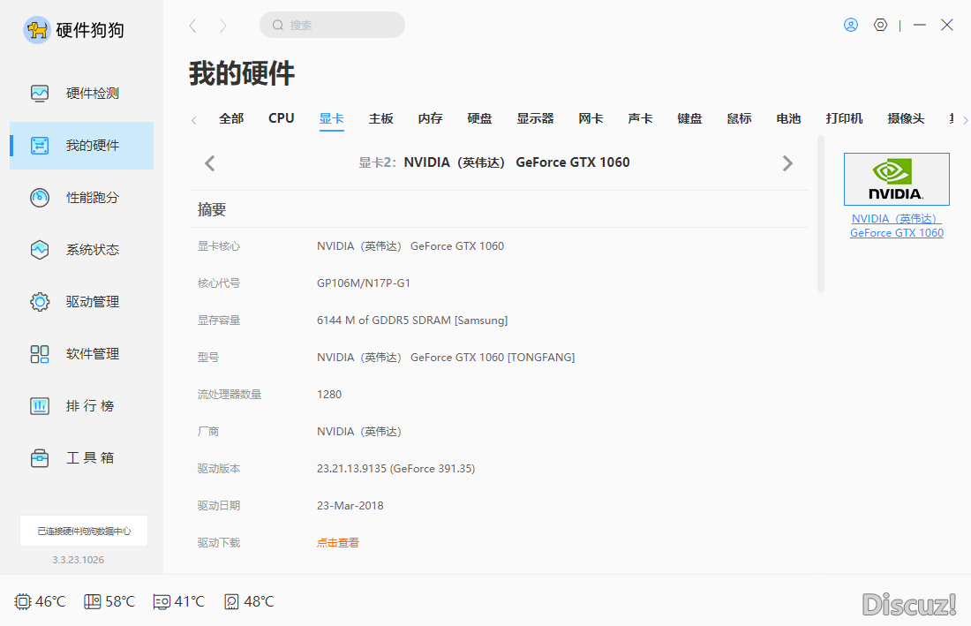
Task: Click the vertical scrollbar of details panel
Action: click(821, 214)
